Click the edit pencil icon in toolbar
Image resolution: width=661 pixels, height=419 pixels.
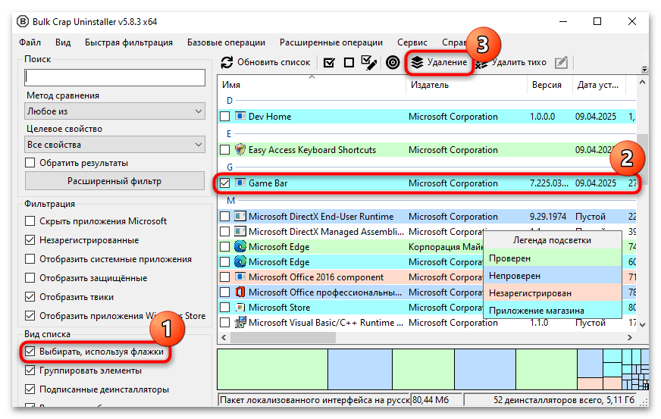561,63
